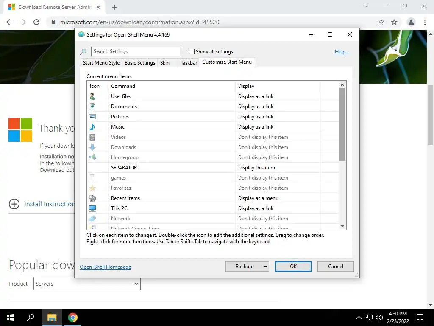Image resolution: width=434 pixels, height=326 pixels.
Task: Click the magnifier icon beside Search Settings
Action: [83, 51]
